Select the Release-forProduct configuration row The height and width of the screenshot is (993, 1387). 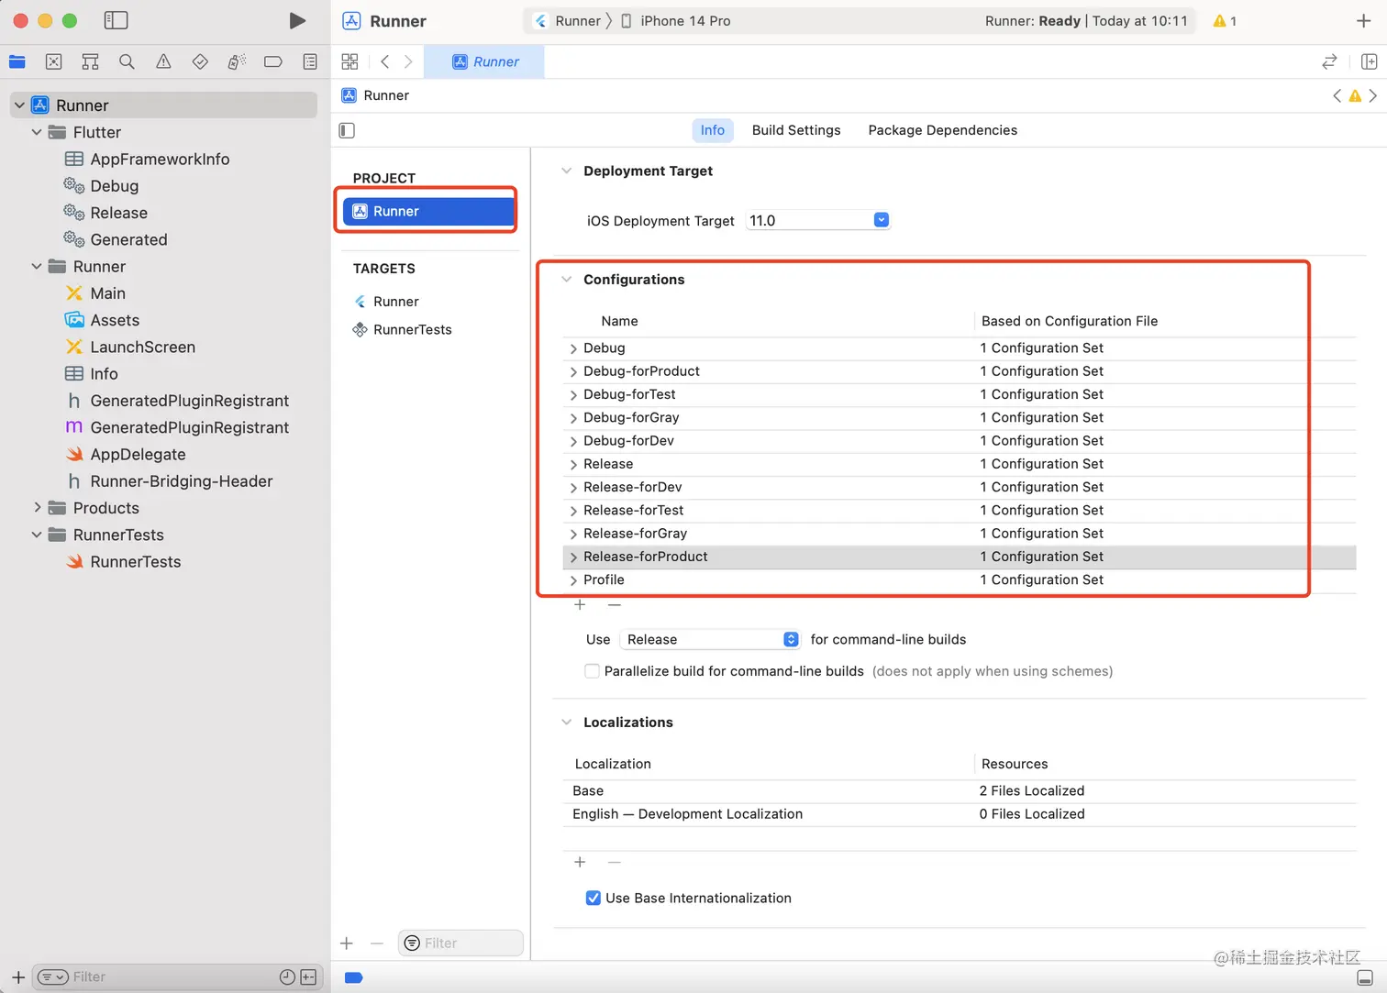[960, 557]
